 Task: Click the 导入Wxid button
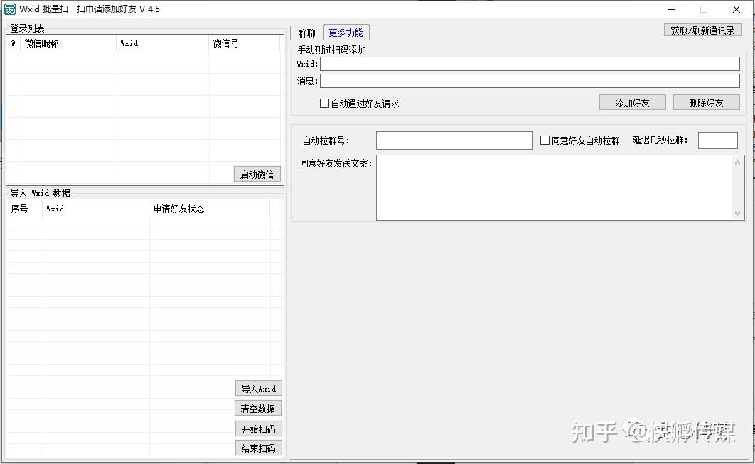tap(259, 389)
